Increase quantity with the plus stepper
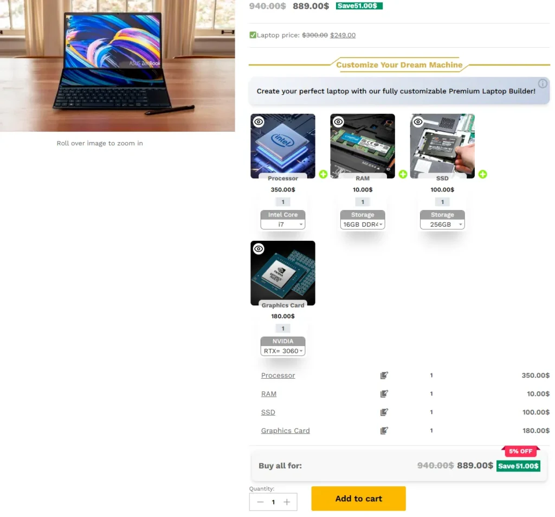 (287, 502)
